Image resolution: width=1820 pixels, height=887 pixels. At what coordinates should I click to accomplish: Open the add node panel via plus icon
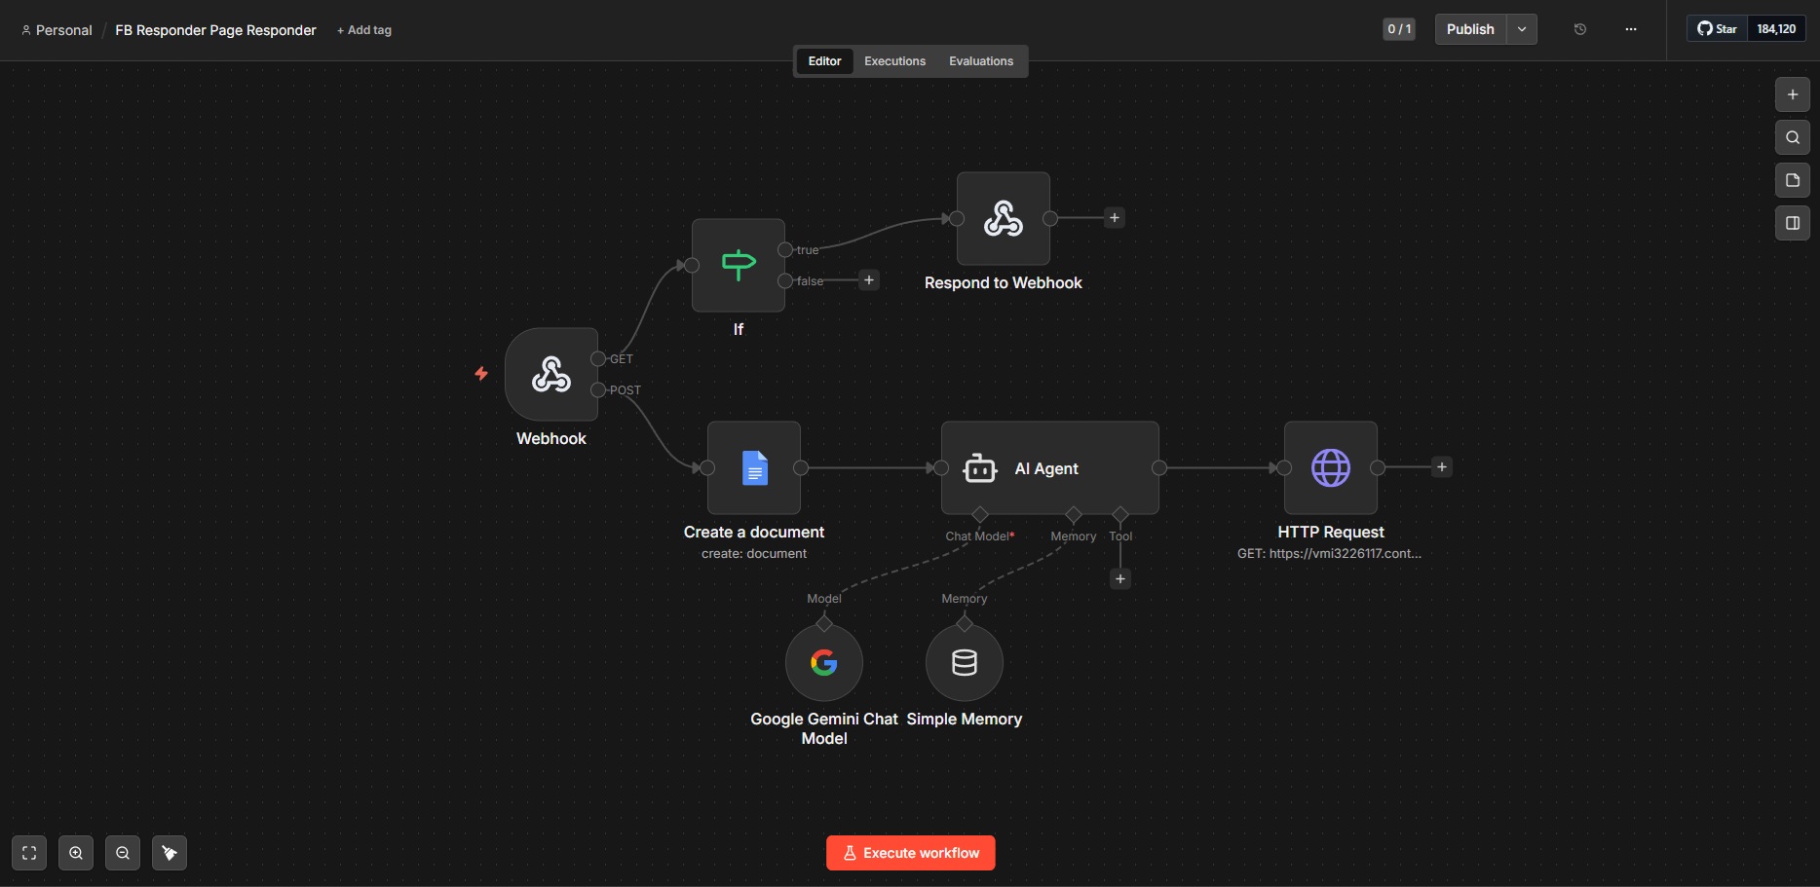tap(1792, 94)
